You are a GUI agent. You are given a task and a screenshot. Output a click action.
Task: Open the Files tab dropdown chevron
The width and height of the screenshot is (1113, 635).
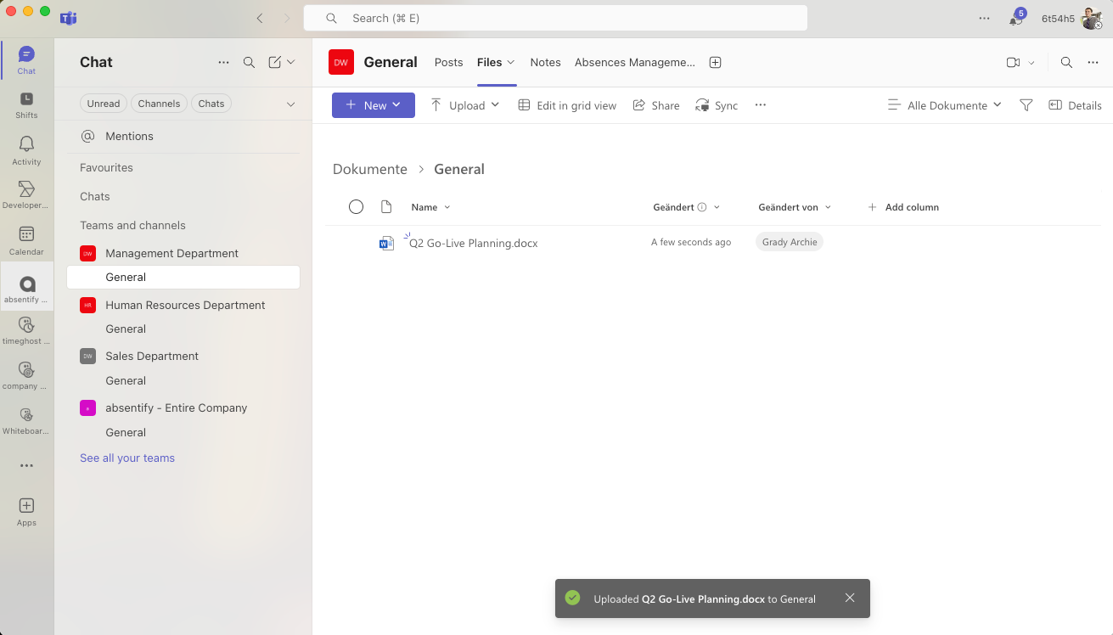[511, 62]
